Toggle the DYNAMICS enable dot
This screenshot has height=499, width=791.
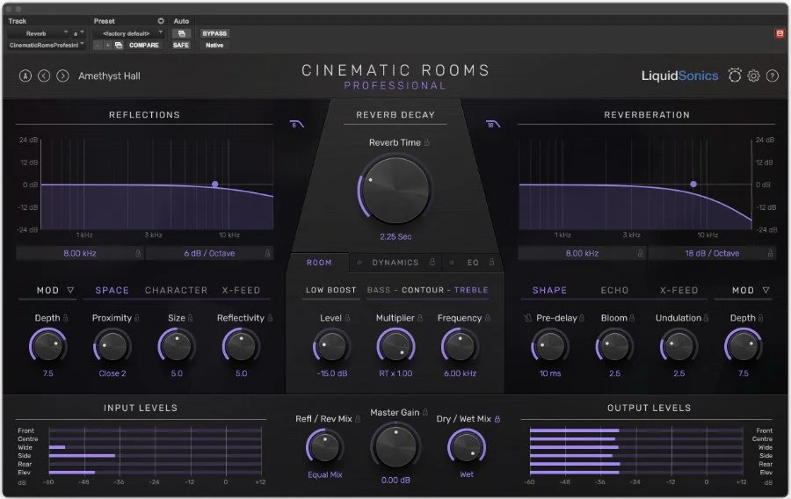coord(359,262)
